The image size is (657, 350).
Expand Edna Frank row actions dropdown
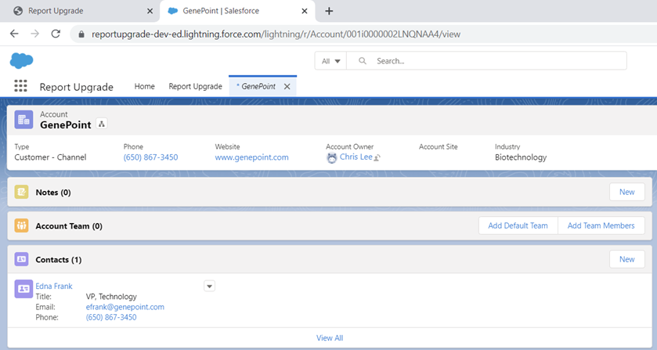click(210, 286)
